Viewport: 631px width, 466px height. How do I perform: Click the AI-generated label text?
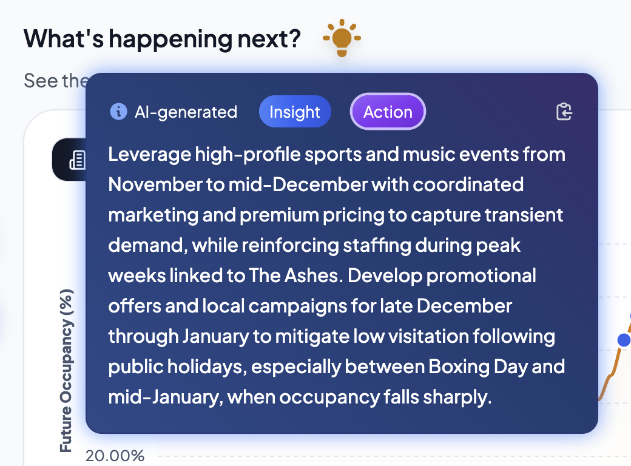[x=186, y=112]
